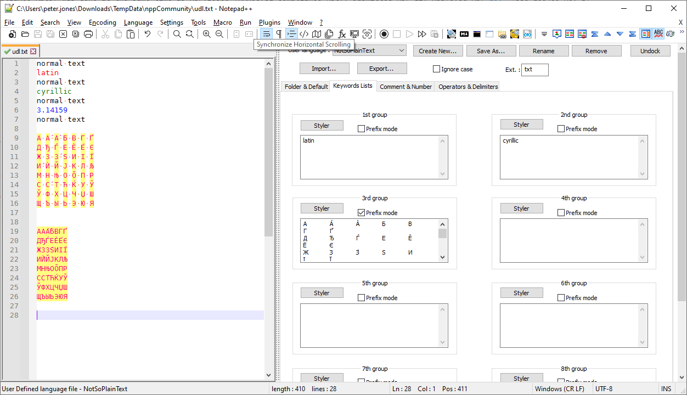Click the Paste clipboard icon
This screenshot has height=395, width=687.
tap(131, 34)
